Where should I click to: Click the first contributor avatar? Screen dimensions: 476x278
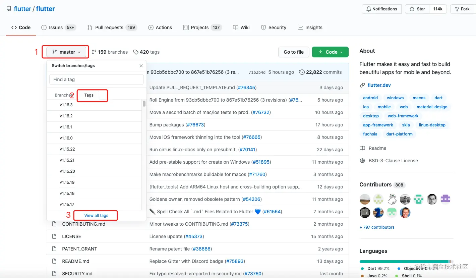[365, 199]
